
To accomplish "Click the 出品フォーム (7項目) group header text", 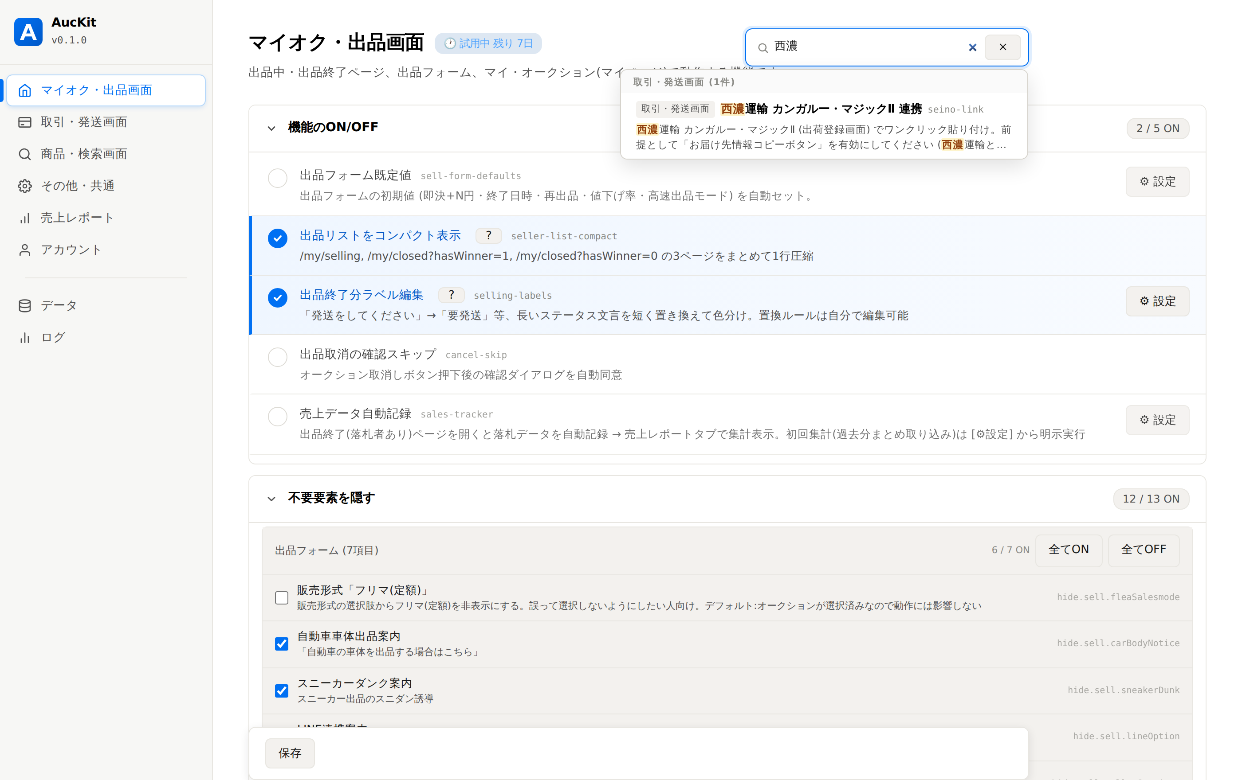I will 327,550.
